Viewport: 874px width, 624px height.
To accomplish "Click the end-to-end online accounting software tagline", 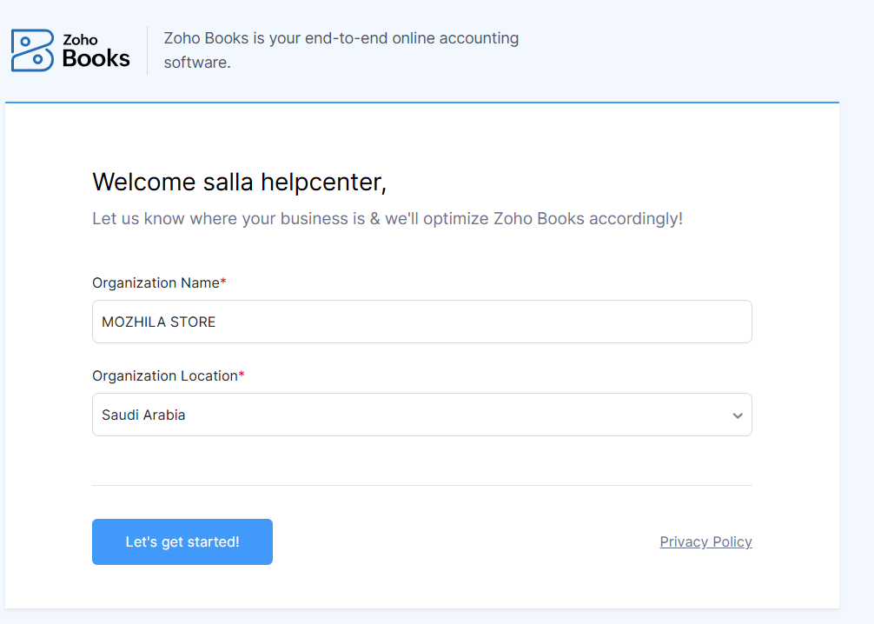I will (x=341, y=50).
